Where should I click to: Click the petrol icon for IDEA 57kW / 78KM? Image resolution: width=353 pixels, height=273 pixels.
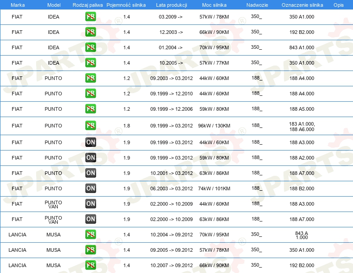pos(90,16)
